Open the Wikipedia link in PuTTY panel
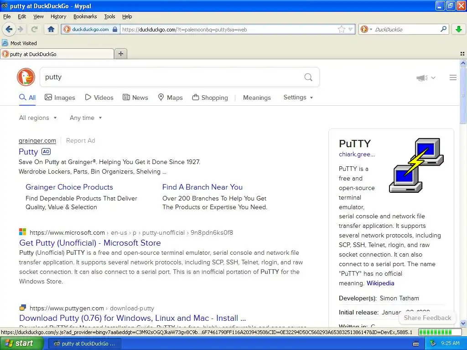 click(x=380, y=283)
